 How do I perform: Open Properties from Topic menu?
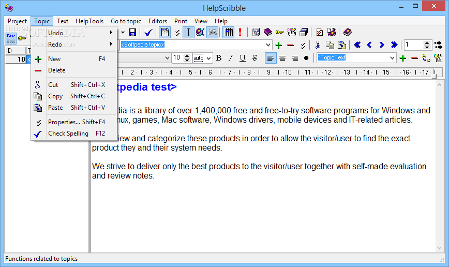(74, 122)
